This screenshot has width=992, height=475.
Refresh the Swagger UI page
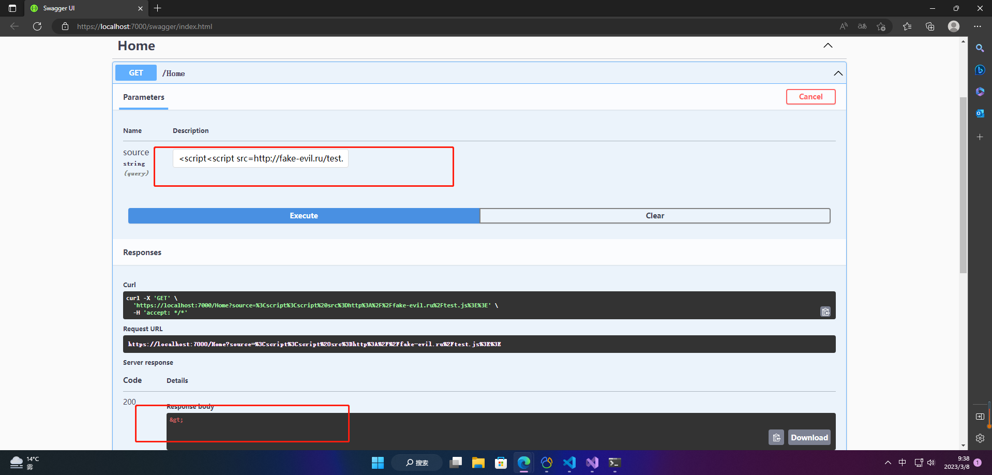pyautogui.click(x=37, y=26)
